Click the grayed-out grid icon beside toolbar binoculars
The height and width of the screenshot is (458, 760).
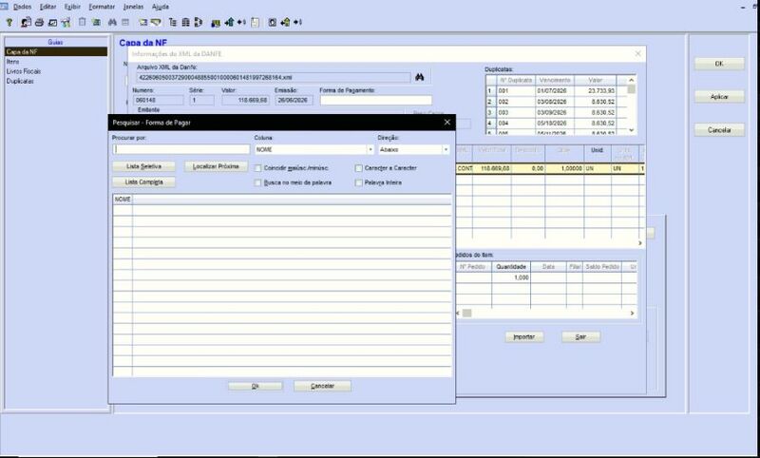125,22
